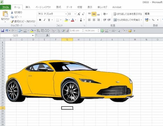
Task: Open Merge and Center dropdown arrow
Action: 141,20
